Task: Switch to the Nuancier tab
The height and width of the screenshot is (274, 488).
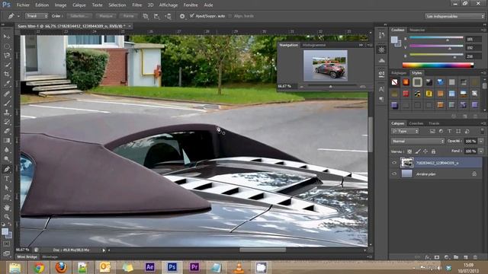Action: click(x=417, y=30)
